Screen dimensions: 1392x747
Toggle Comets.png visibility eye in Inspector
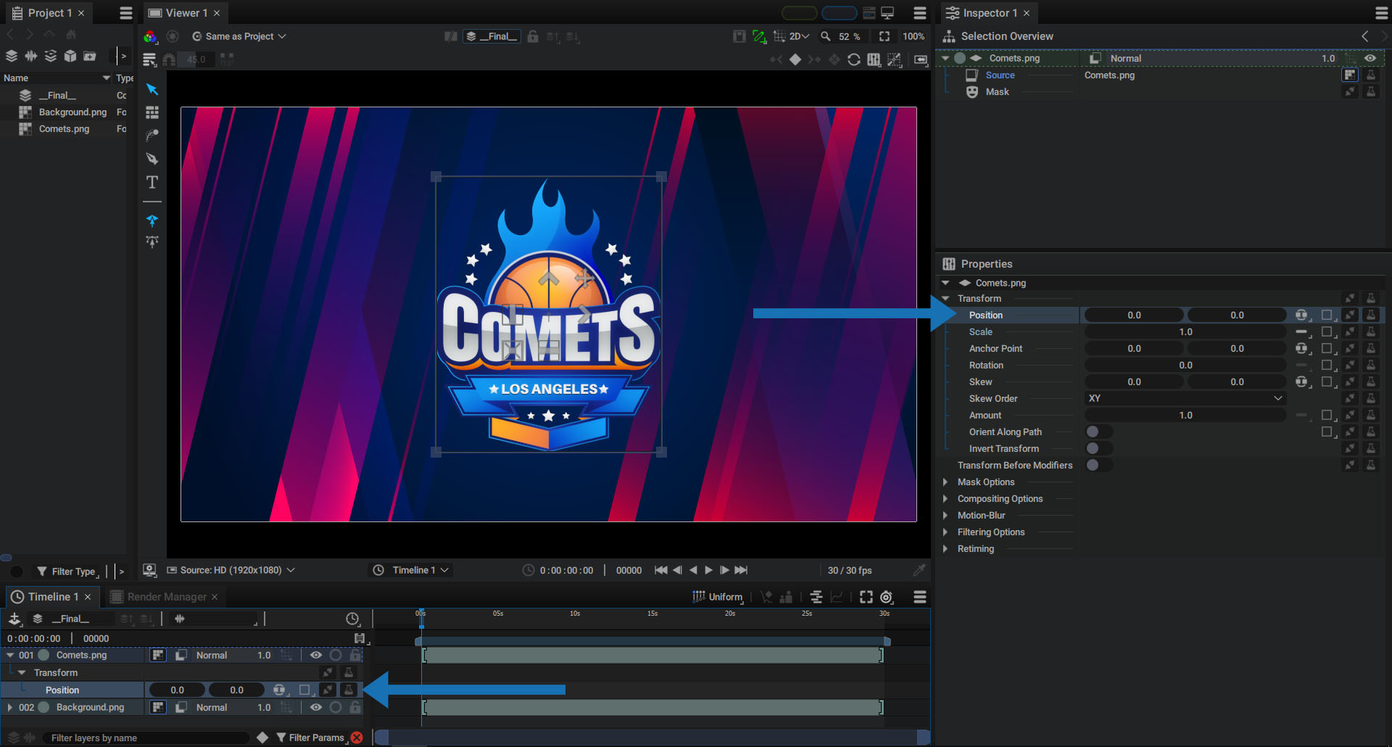[x=1370, y=58]
